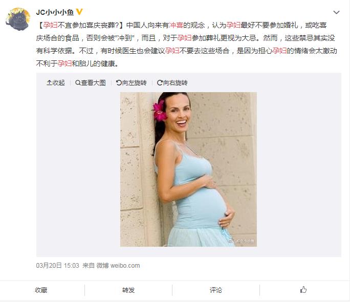The image size is (350, 302).
Task: Click 收起 to collapse the image
Action: [58, 83]
